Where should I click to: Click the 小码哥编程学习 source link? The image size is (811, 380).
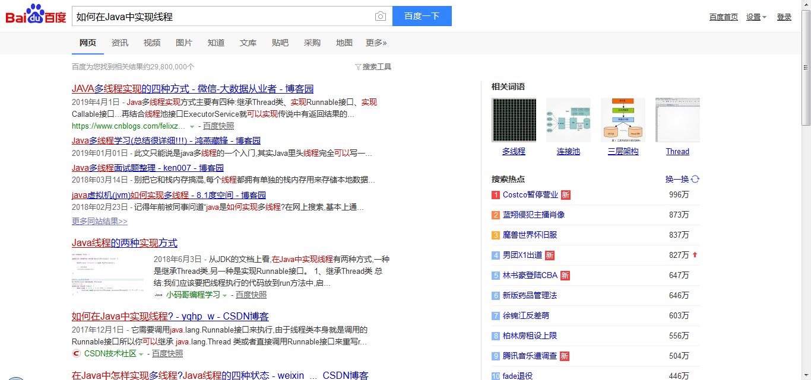(x=193, y=295)
